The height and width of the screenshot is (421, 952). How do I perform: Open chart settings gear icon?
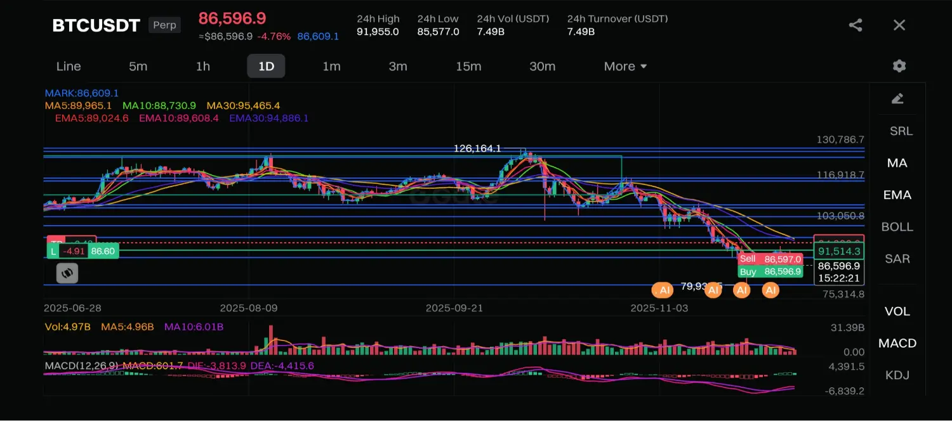point(899,66)
